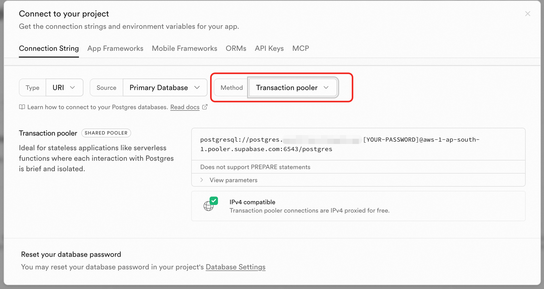Expand the View parameters section
The width and height of the screenshot is (544, 289).
(233, 180)
